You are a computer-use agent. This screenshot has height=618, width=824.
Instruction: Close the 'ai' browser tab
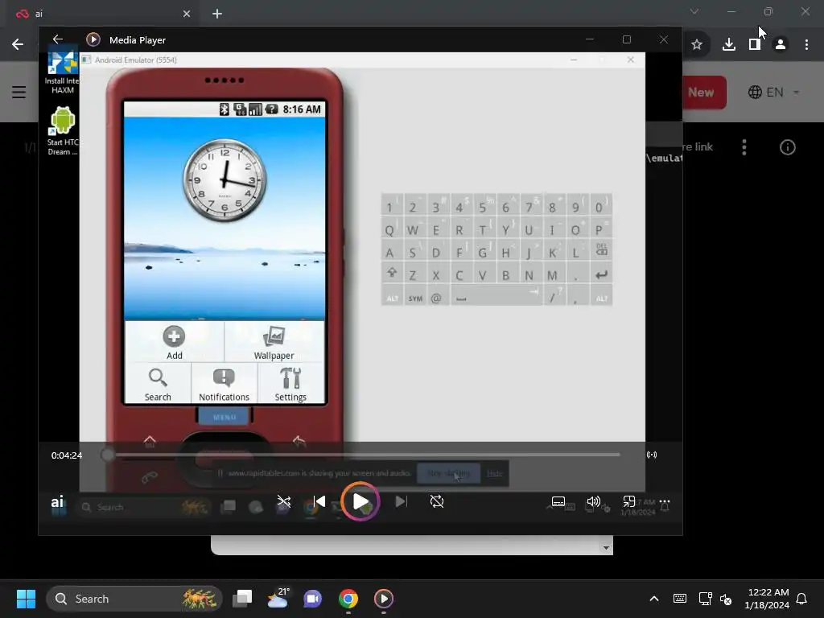tap(187, 14)
